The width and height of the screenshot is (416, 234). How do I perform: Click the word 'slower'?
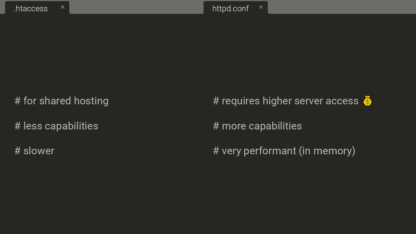click(39, 151)
